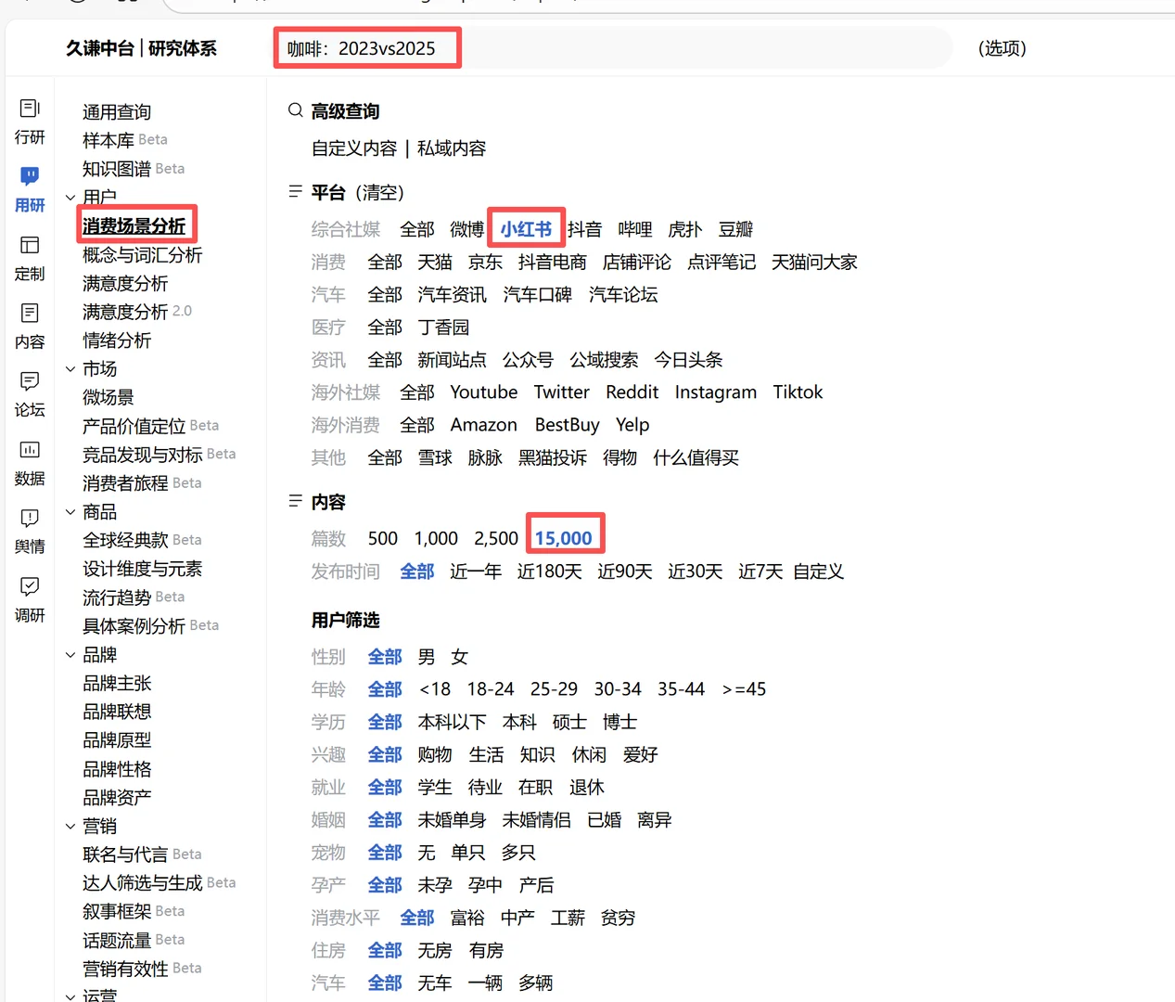Open the 内容 document icon
The image size is (1175, 1002).
tap(30, 313)
